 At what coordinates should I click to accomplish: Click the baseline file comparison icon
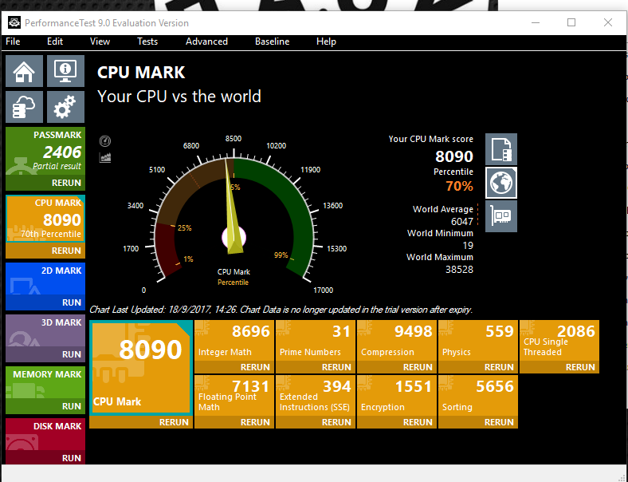pos(501,149)
